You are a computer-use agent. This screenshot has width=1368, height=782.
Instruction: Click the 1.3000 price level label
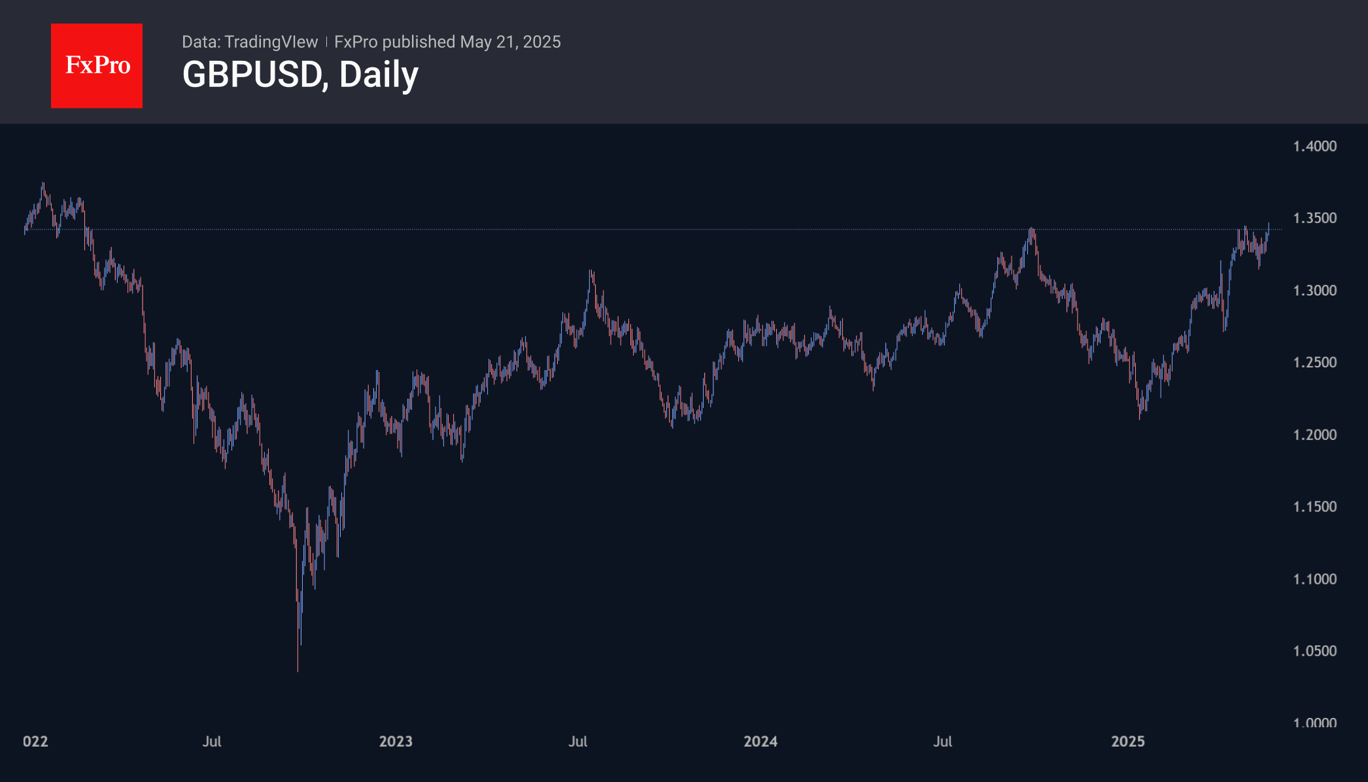tap(1314, 290)
